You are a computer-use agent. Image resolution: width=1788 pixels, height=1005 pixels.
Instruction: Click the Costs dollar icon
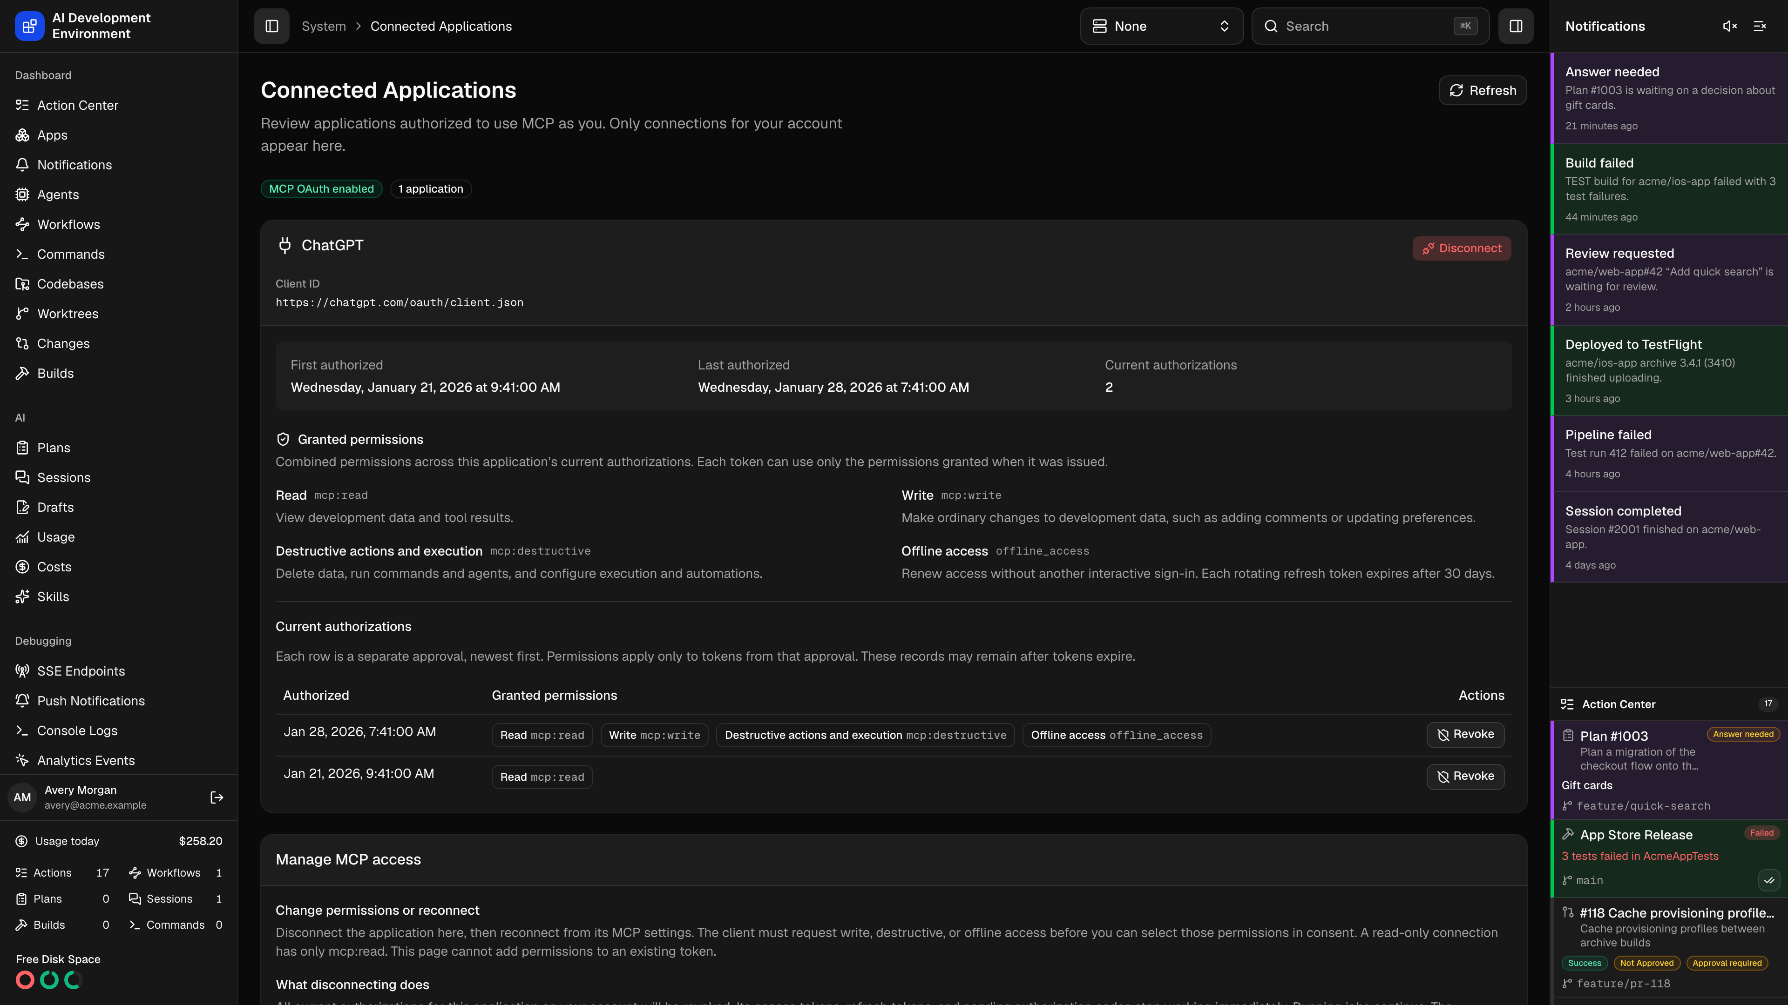pos(22,567)
